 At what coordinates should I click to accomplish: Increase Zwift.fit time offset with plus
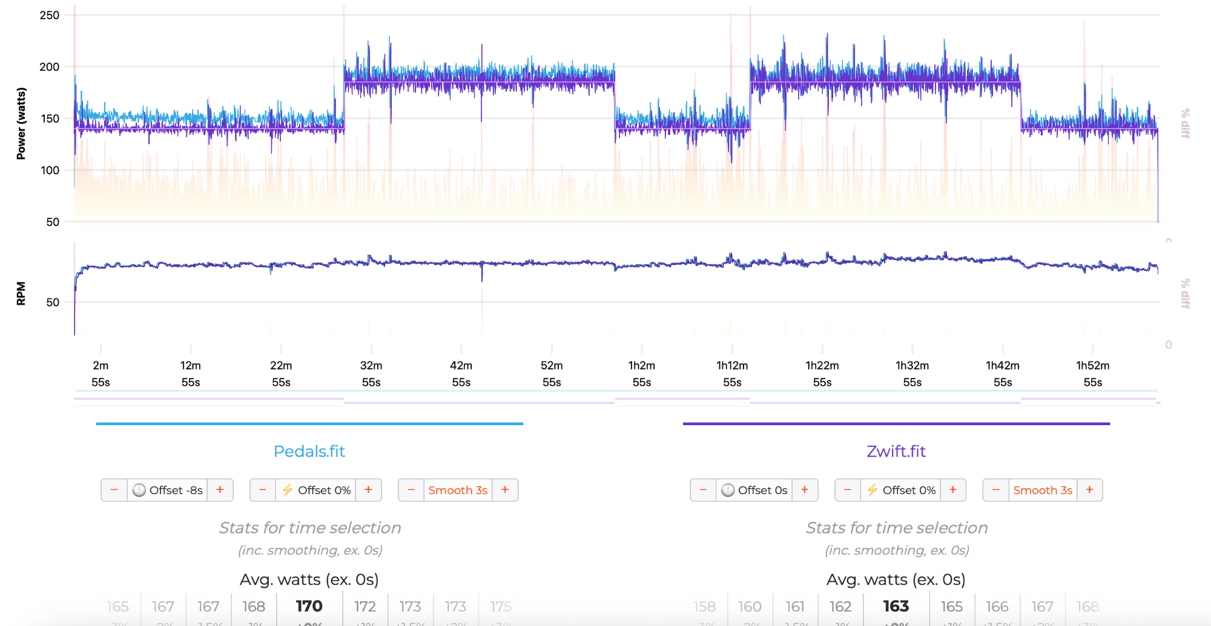(805, 490)
